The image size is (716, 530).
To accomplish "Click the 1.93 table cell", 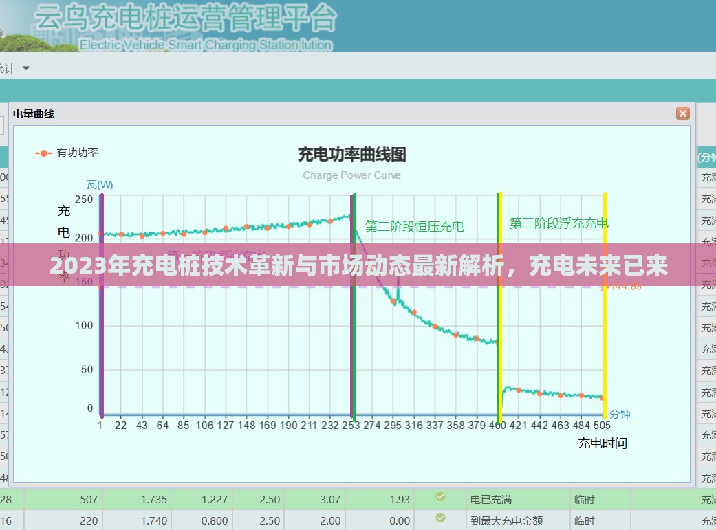I will click(x=400, y=500).
